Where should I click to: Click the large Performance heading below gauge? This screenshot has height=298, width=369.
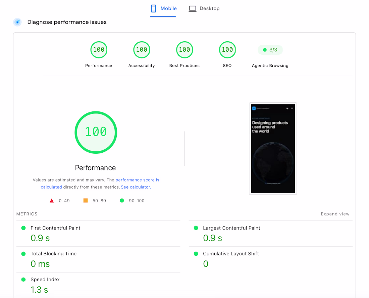[95, 168]
